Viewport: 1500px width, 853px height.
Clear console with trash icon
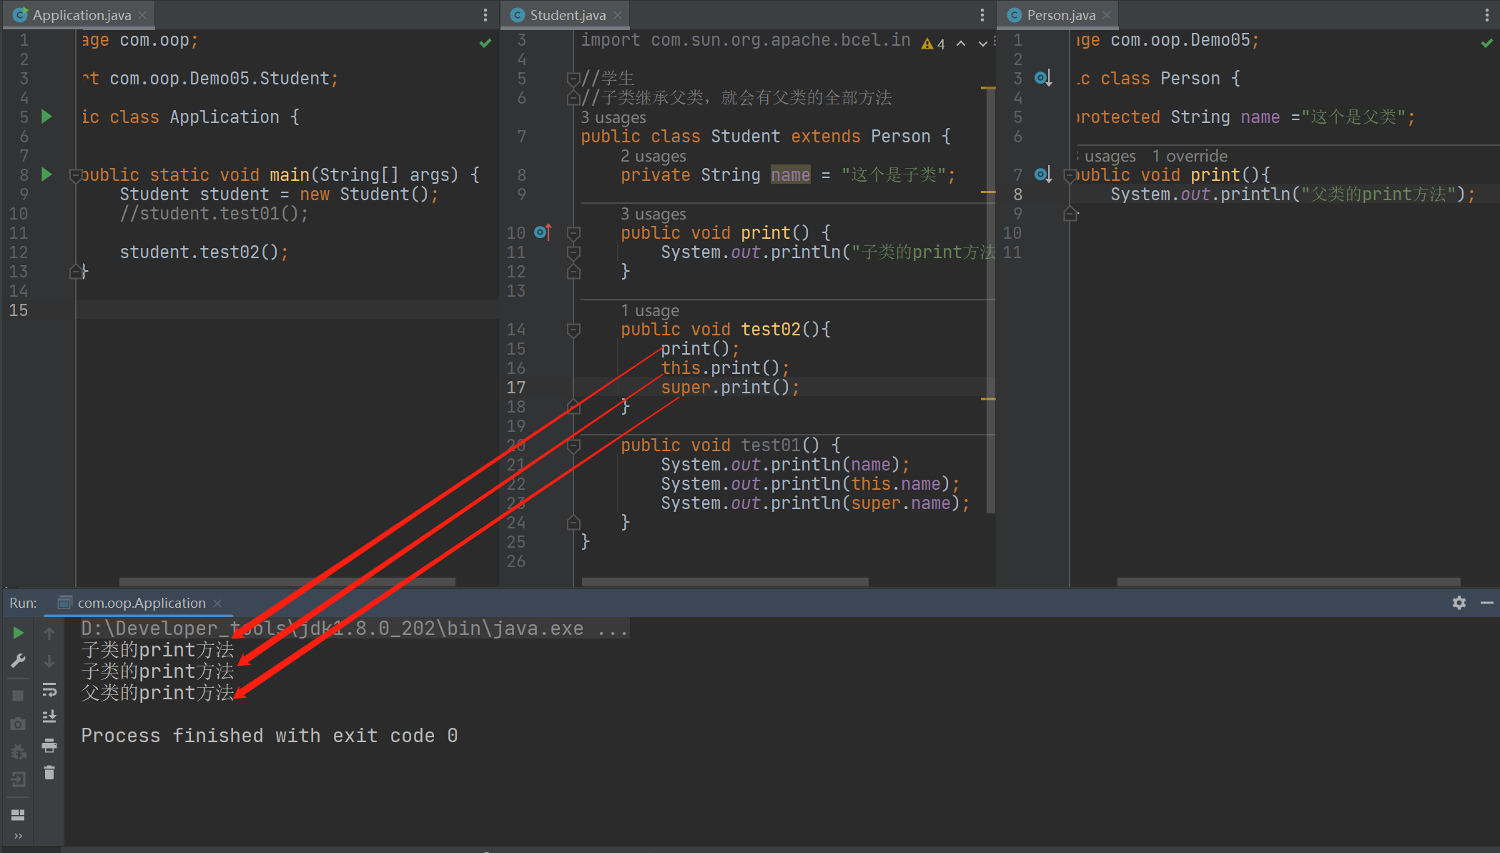coord(49,773)
